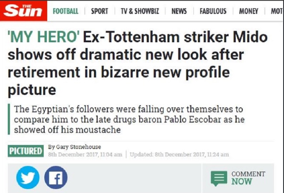Screen dimensions: 284x193
Task: Click the green PICTURED badge
Action: [x=25, y=151]
